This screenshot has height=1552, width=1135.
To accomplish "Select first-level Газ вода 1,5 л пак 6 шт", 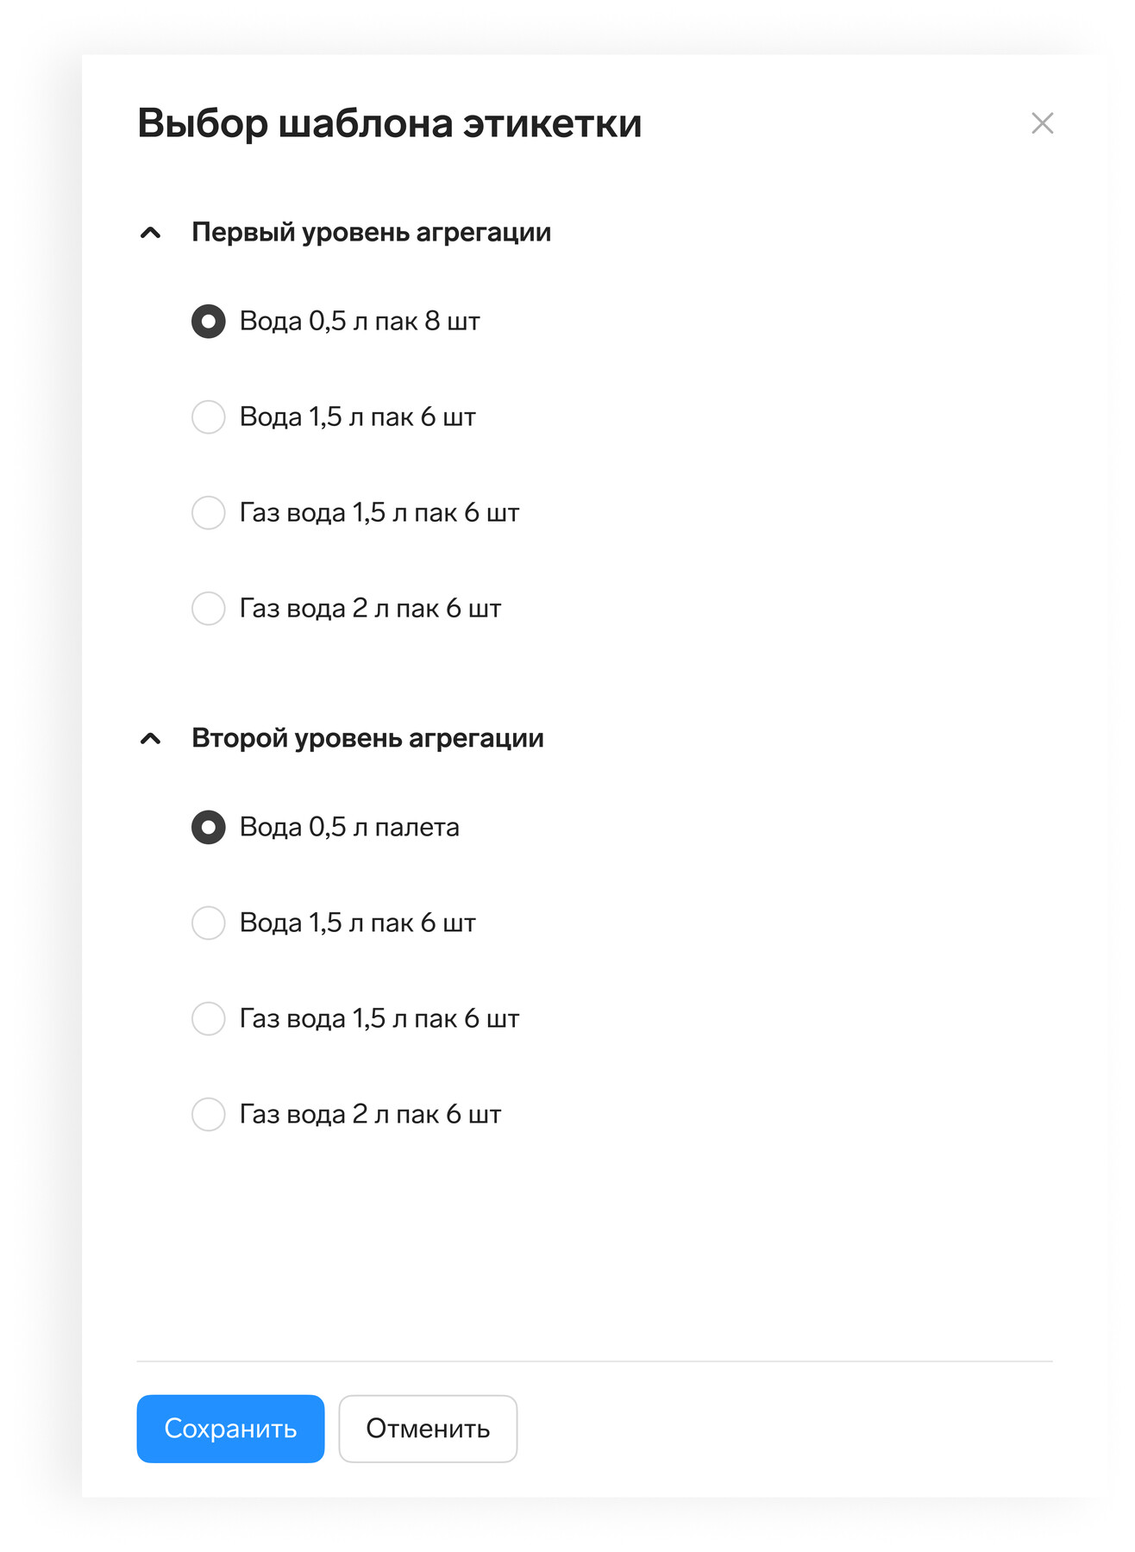I will click(208, 513).
